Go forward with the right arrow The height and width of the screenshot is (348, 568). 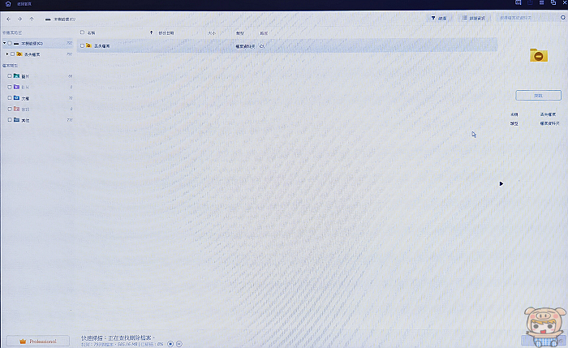19,18
